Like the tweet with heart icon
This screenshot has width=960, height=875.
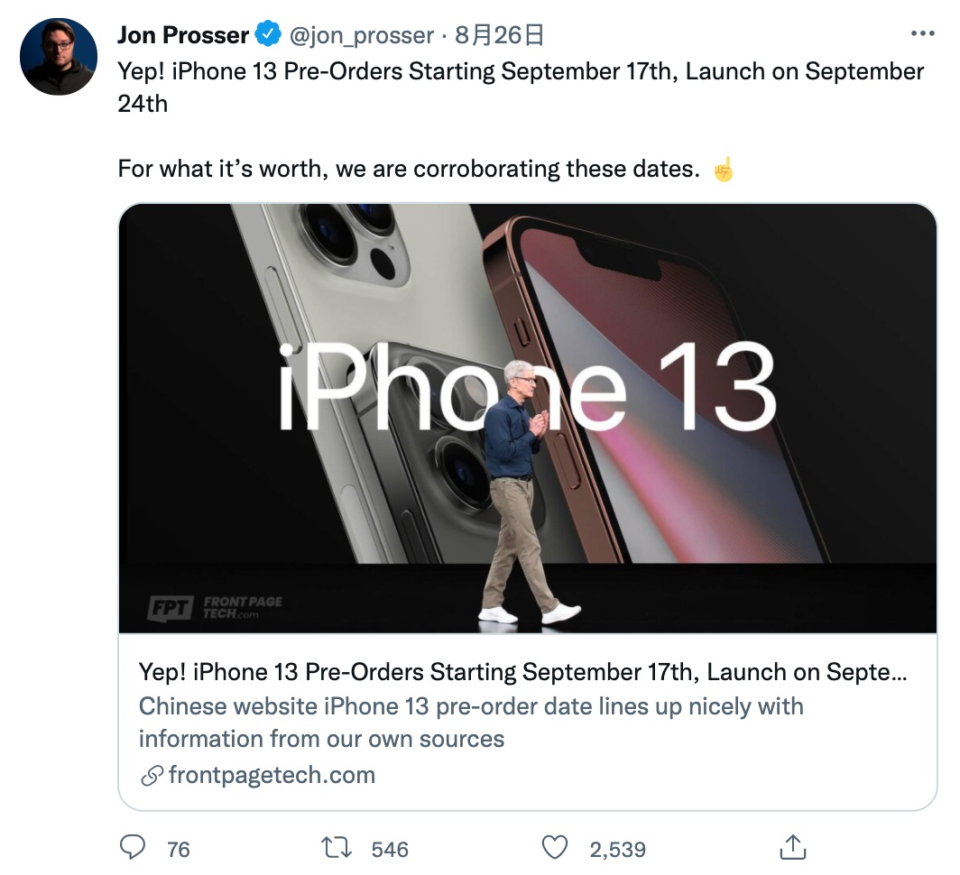(555, 848)
